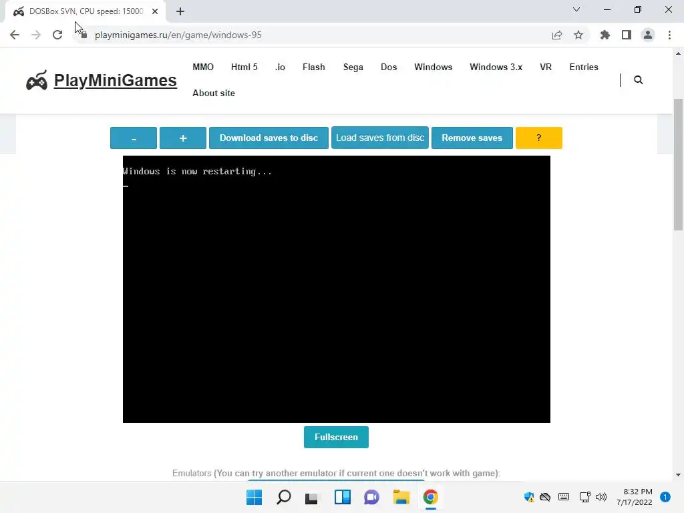Click the page vertical scrollbar thumb
The width and height of the screenshot is (684, 513).
pyautogui.click(x=678, y=164)
